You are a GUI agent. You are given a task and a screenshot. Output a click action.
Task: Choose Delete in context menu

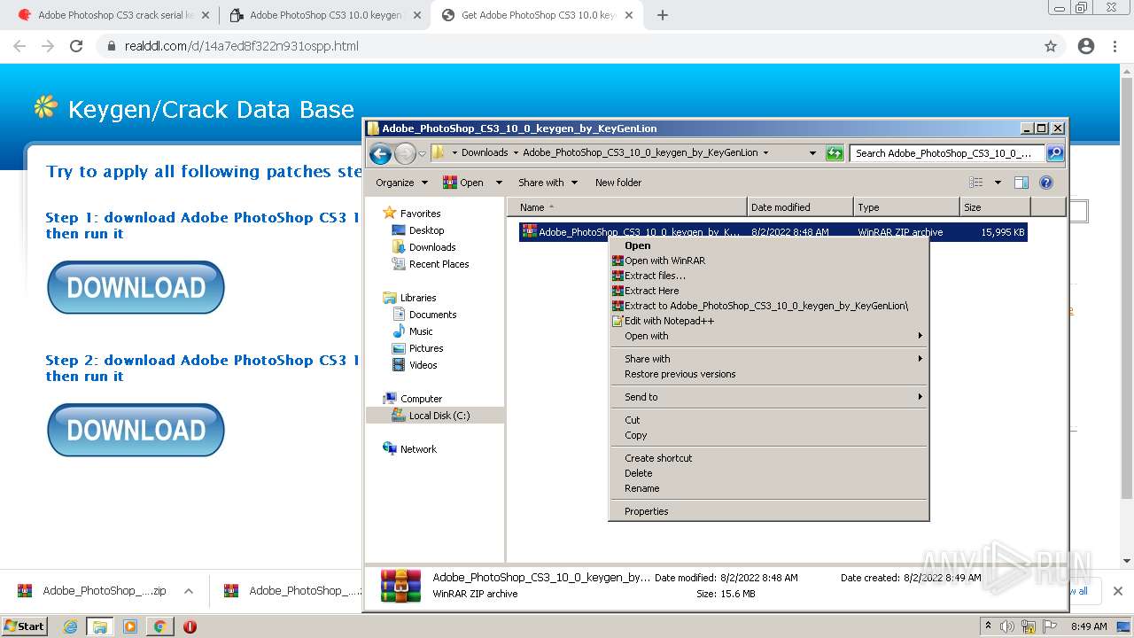coord(638,473)
